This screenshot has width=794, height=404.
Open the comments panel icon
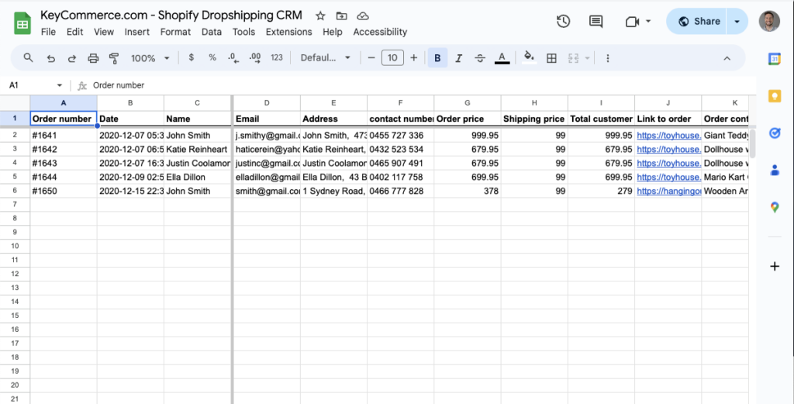[596, 21]
